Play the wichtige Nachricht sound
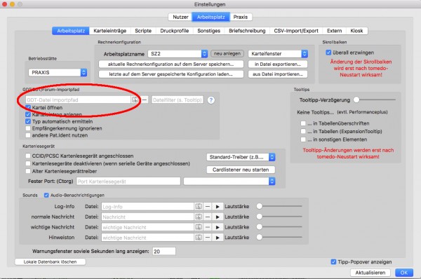Viewport: 421px width, 279px height. coord(218,227)
